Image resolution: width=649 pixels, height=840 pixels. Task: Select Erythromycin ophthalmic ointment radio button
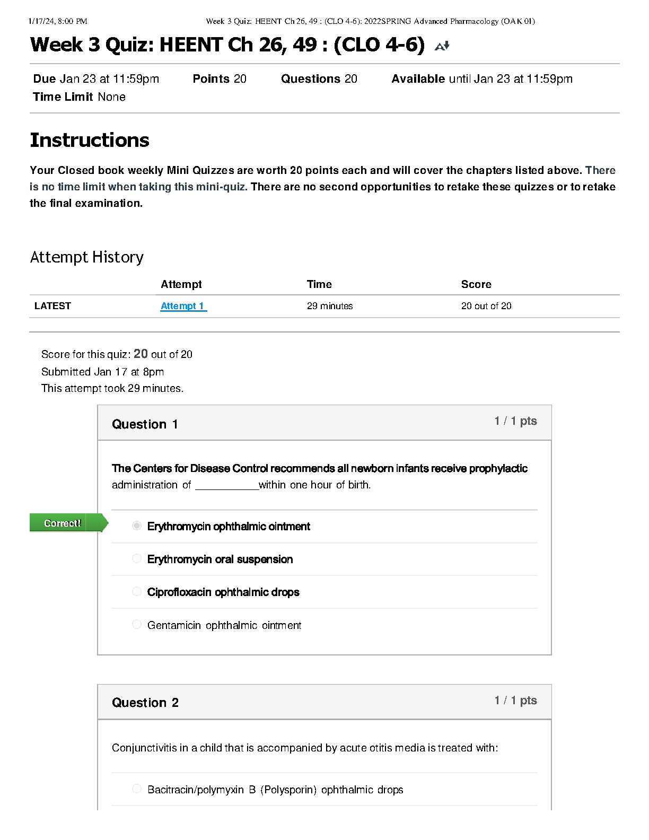coord(137,526)
